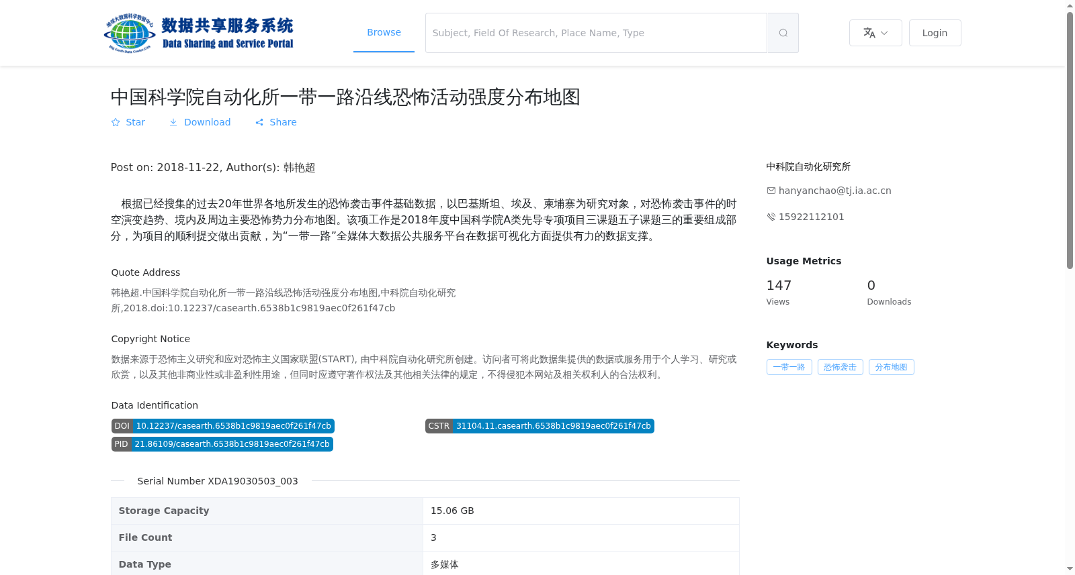Screen dimensions: 1075x575
Task: Click the page vertical scrollbar thumb
Action: [x=1070, y=141]
